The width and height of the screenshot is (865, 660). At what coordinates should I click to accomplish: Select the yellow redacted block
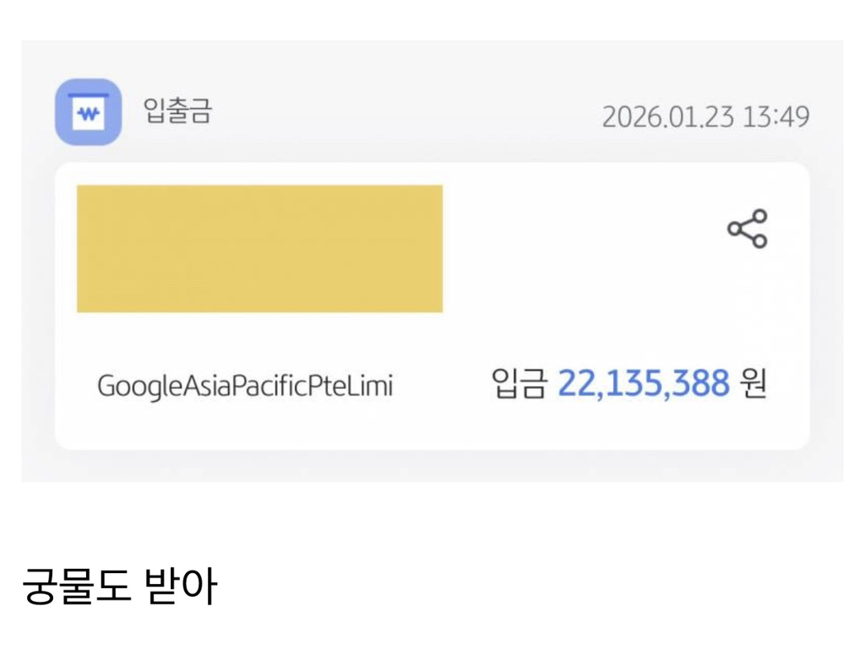tap(259, 248)
